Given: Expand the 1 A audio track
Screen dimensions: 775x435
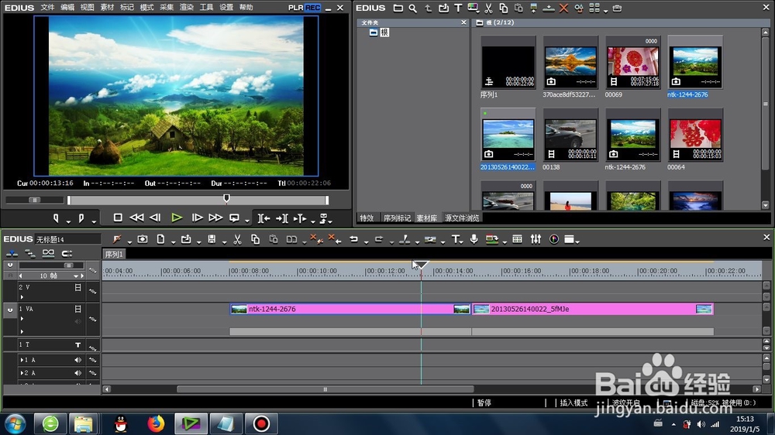Looking at the screenshot, I should coord(21,360).
